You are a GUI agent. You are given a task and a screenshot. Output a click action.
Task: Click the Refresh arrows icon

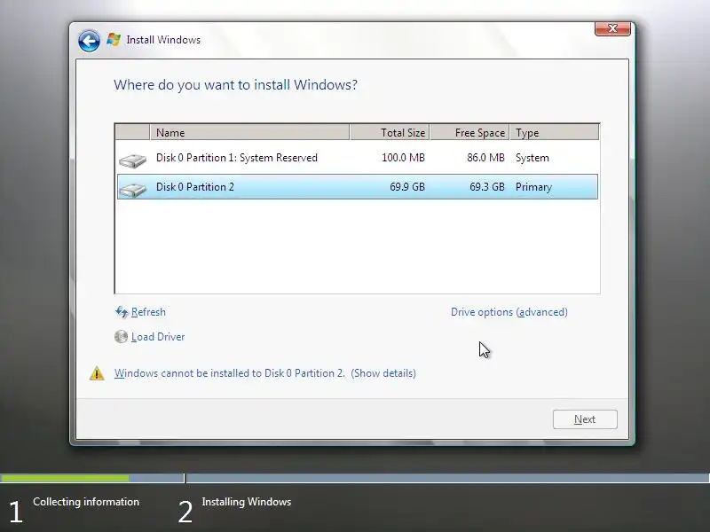(122, 312)
